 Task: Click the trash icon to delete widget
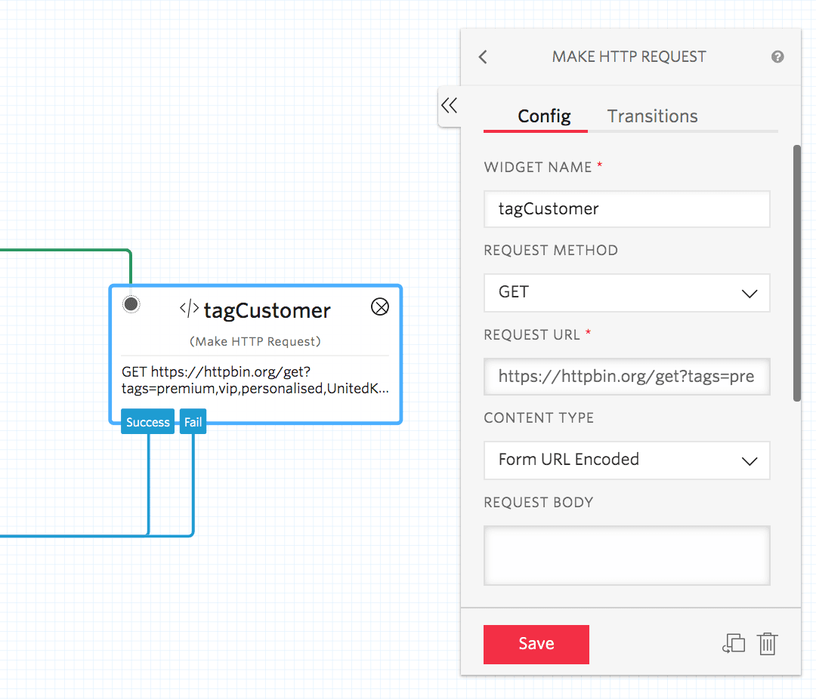point(768,644)
